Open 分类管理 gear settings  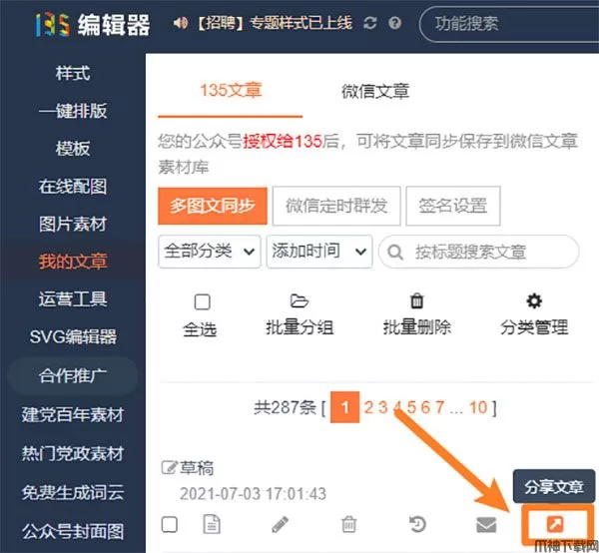534,300
